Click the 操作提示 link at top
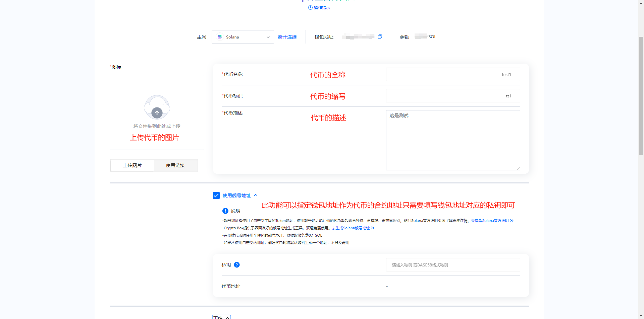The image size is (644, 319). point(322,8)
